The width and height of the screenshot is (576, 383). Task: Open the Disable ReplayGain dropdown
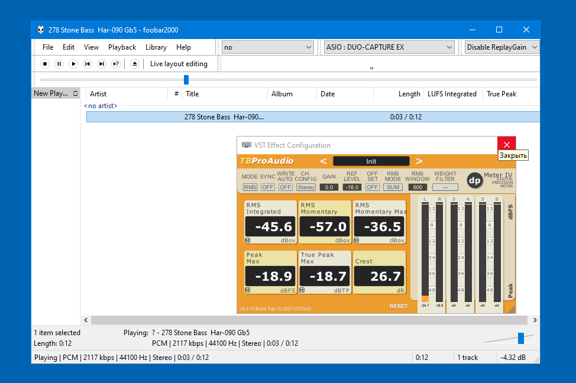(502, 47)
